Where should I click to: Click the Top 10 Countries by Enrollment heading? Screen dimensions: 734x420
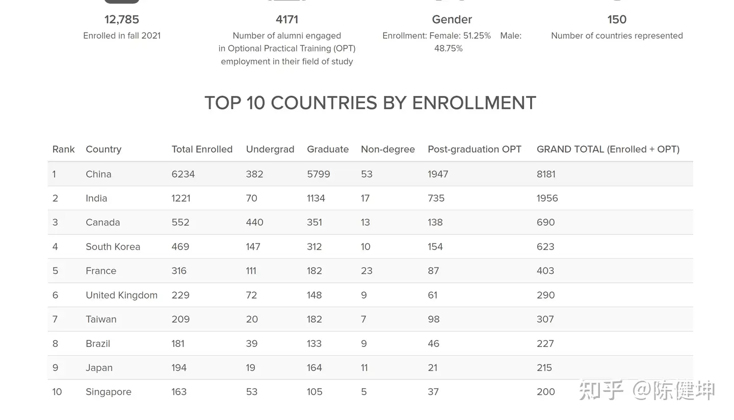coord(370,103)
